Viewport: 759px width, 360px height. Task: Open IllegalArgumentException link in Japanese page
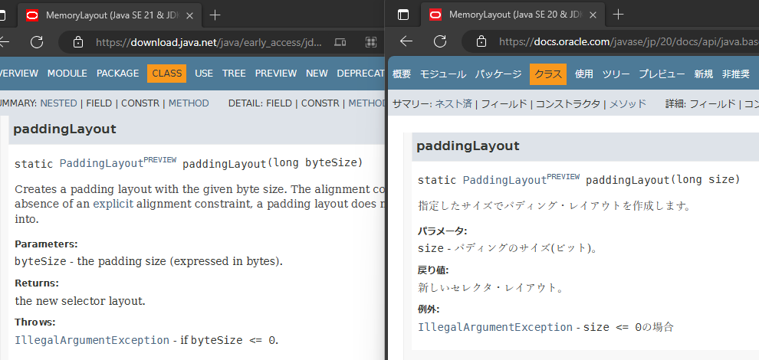click(x=495, y=327)
